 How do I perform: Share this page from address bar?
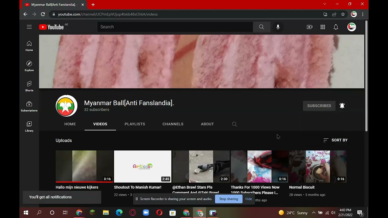334,14
